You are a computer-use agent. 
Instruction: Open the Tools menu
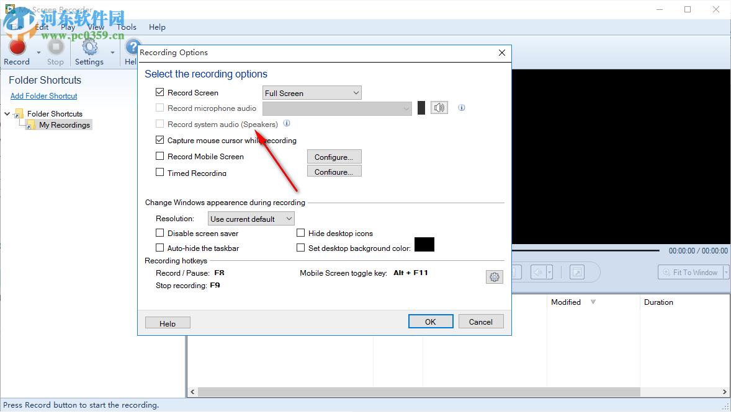pyautogui.click(x=127, y=27)
